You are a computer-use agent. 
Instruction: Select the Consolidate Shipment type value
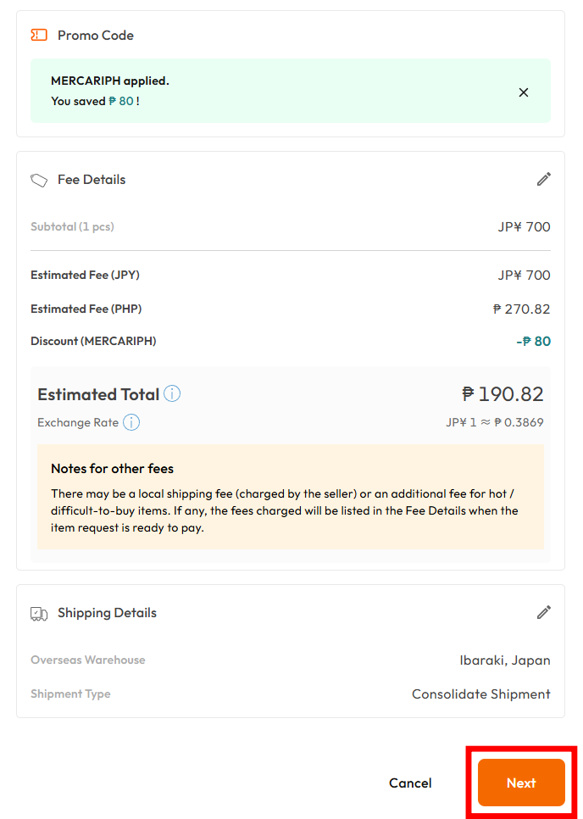pyautogui.click(x=480, y=694)
